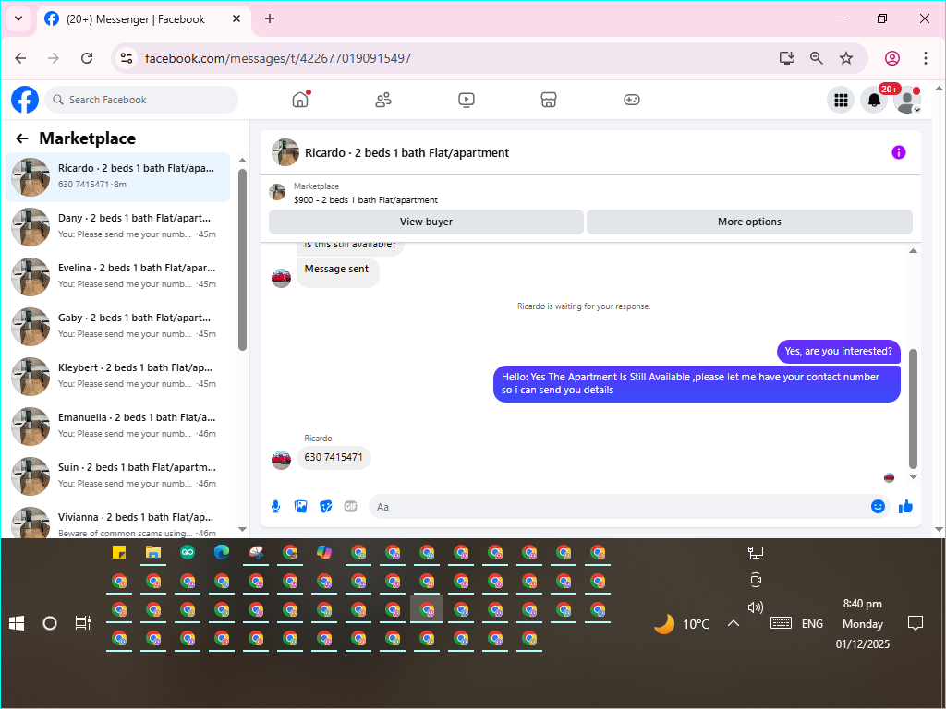Click the View buyer button
The image size is (946, 709).
pos(426,222)
